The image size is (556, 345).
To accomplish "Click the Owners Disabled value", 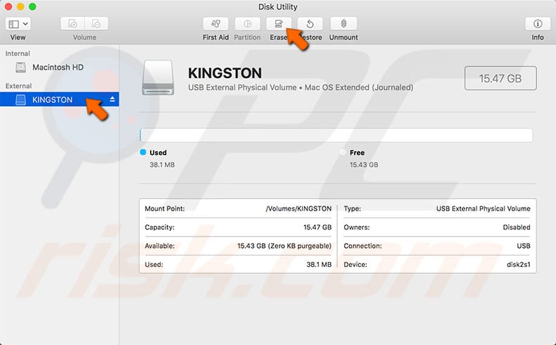I will pyautogui.click(x=517, y=227).
